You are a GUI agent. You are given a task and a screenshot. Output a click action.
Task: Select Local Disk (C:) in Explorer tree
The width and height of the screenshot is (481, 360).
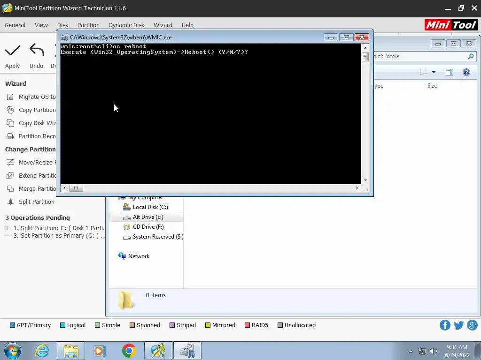pyautogui.click(x=146, y=207)
